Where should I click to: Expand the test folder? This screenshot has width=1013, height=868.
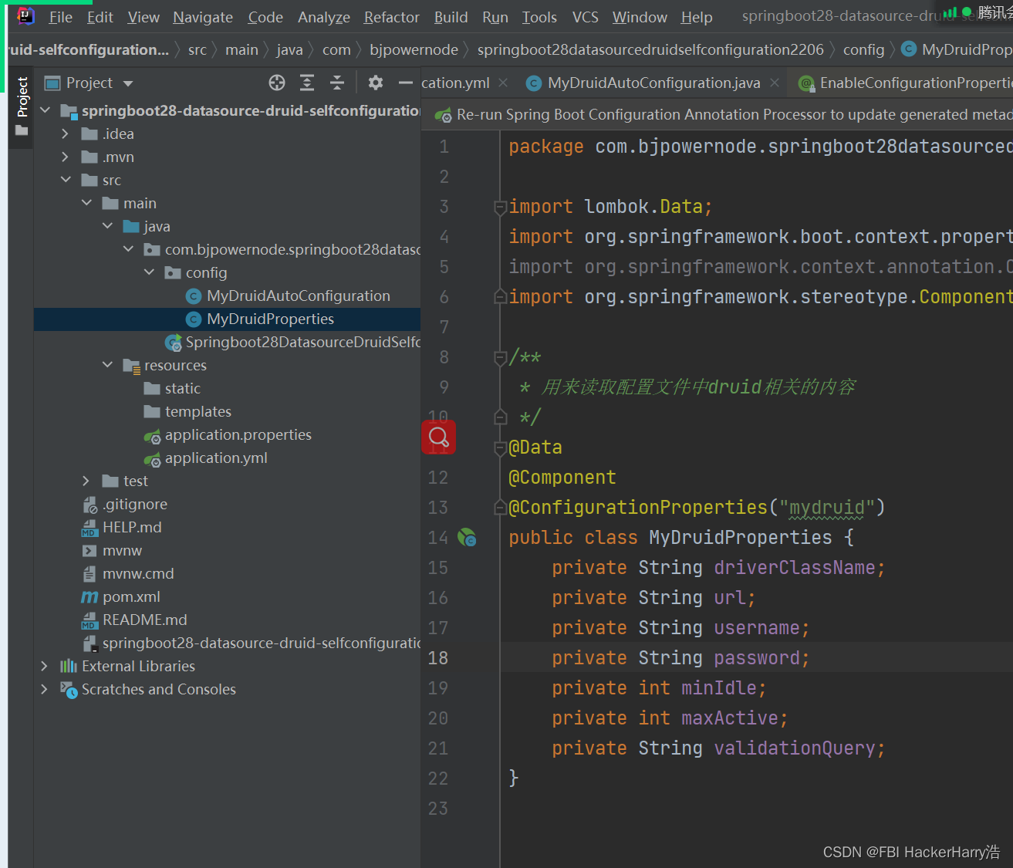(x=86, y=481)
